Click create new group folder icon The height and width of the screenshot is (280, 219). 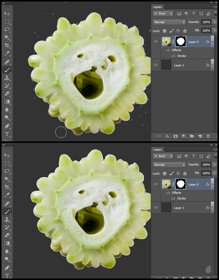(x=192, y=136)
